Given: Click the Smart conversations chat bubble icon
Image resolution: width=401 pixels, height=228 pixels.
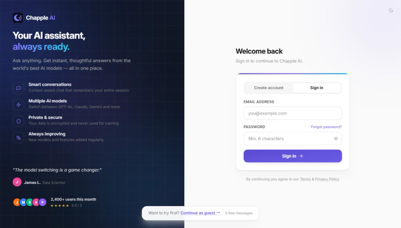Looking at the screenshot, I should click(18, 88).
